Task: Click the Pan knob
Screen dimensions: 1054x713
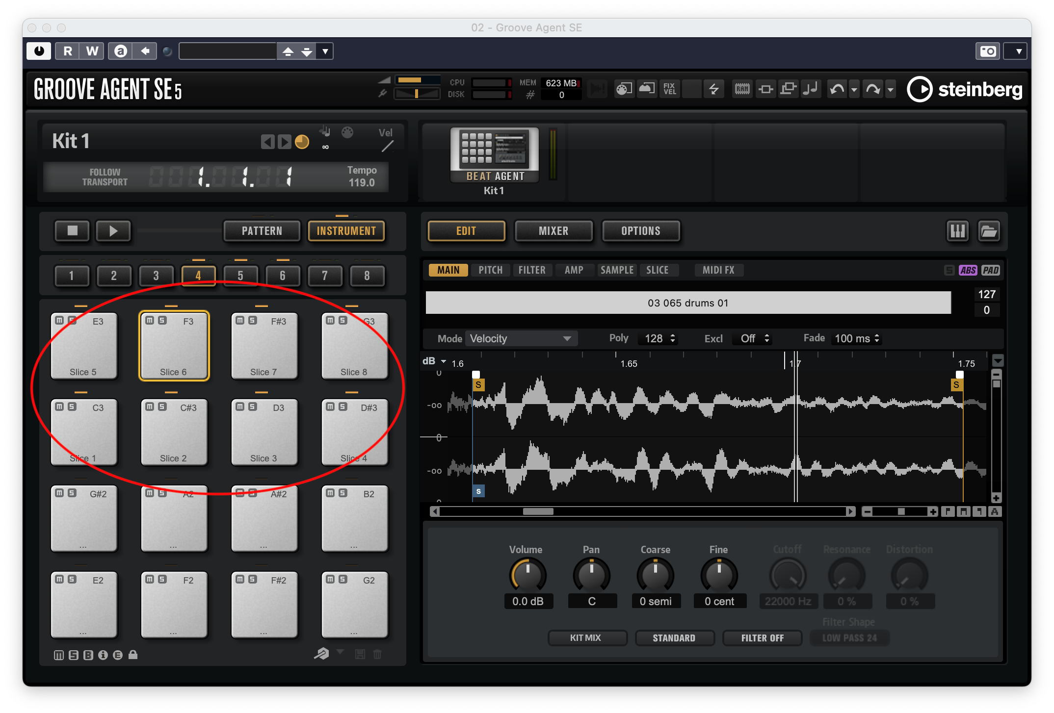Action: point(592,575)
